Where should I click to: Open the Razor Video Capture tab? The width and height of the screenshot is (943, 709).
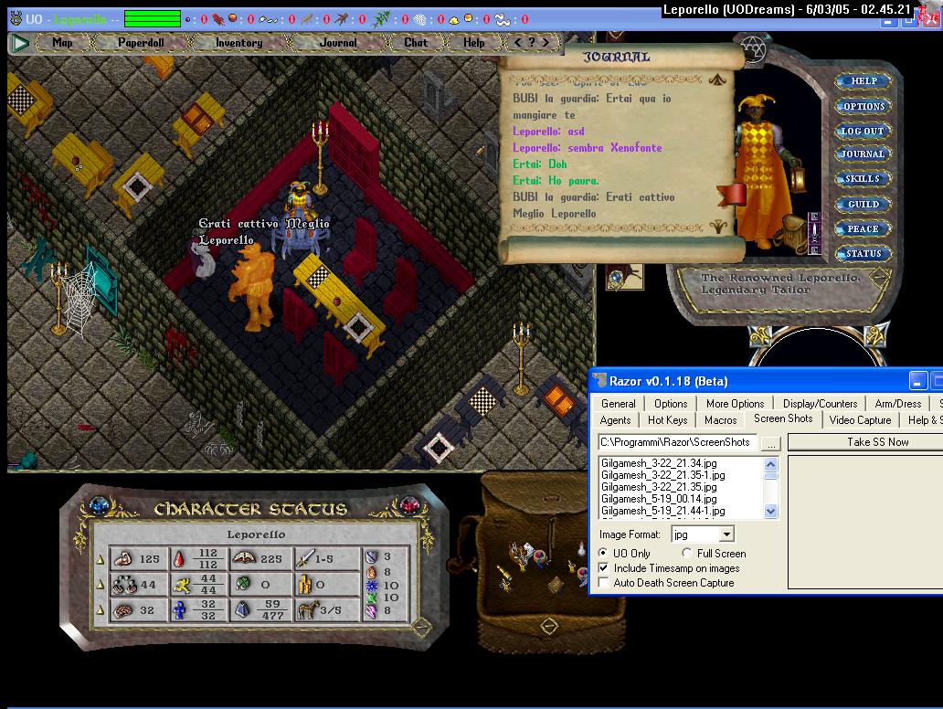[860, 420]
